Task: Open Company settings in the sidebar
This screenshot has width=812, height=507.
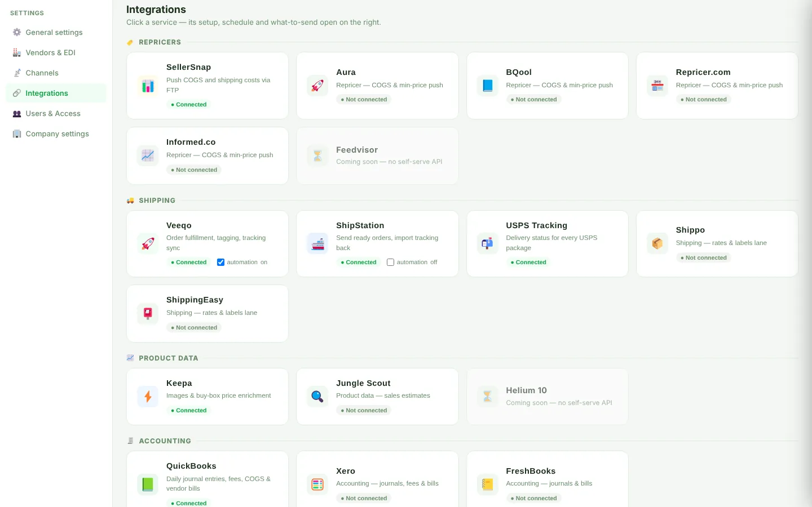Action: [56, 134]
